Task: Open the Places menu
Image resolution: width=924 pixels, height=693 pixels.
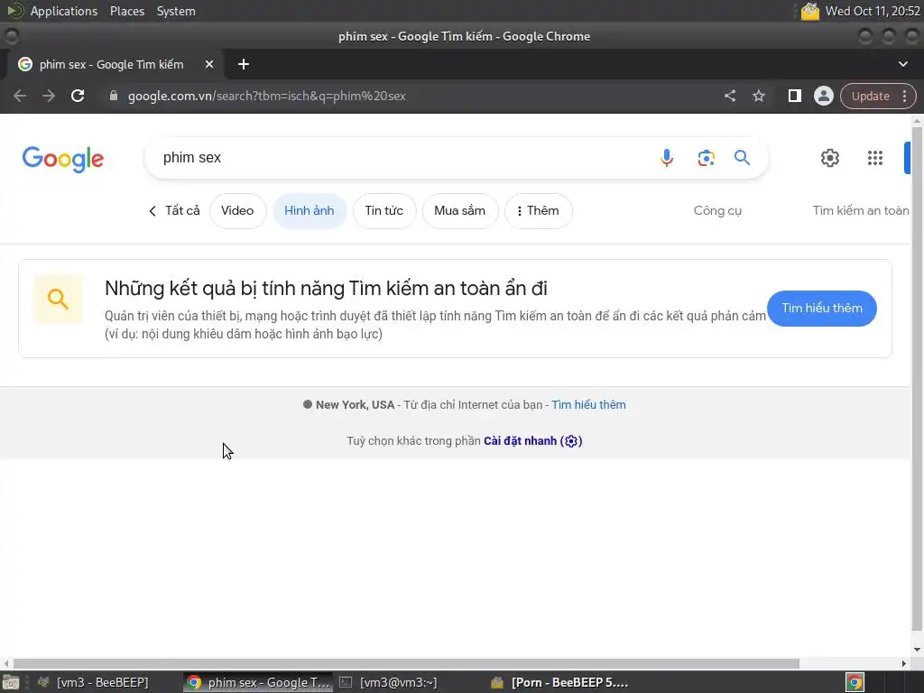Action: pos(126,11)
